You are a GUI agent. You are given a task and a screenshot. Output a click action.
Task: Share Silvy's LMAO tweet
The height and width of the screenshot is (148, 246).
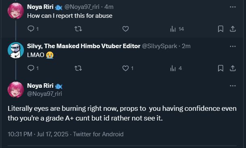(x=233, y=68)
